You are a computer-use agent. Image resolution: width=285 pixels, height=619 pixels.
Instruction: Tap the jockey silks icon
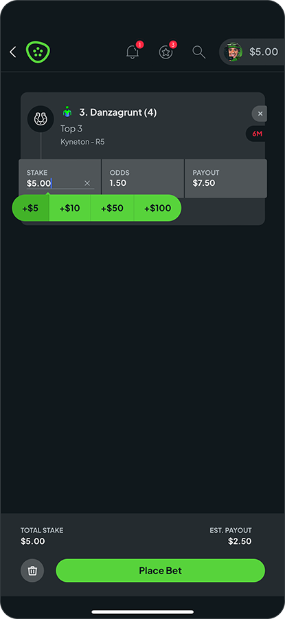click(x=67, y=112)
